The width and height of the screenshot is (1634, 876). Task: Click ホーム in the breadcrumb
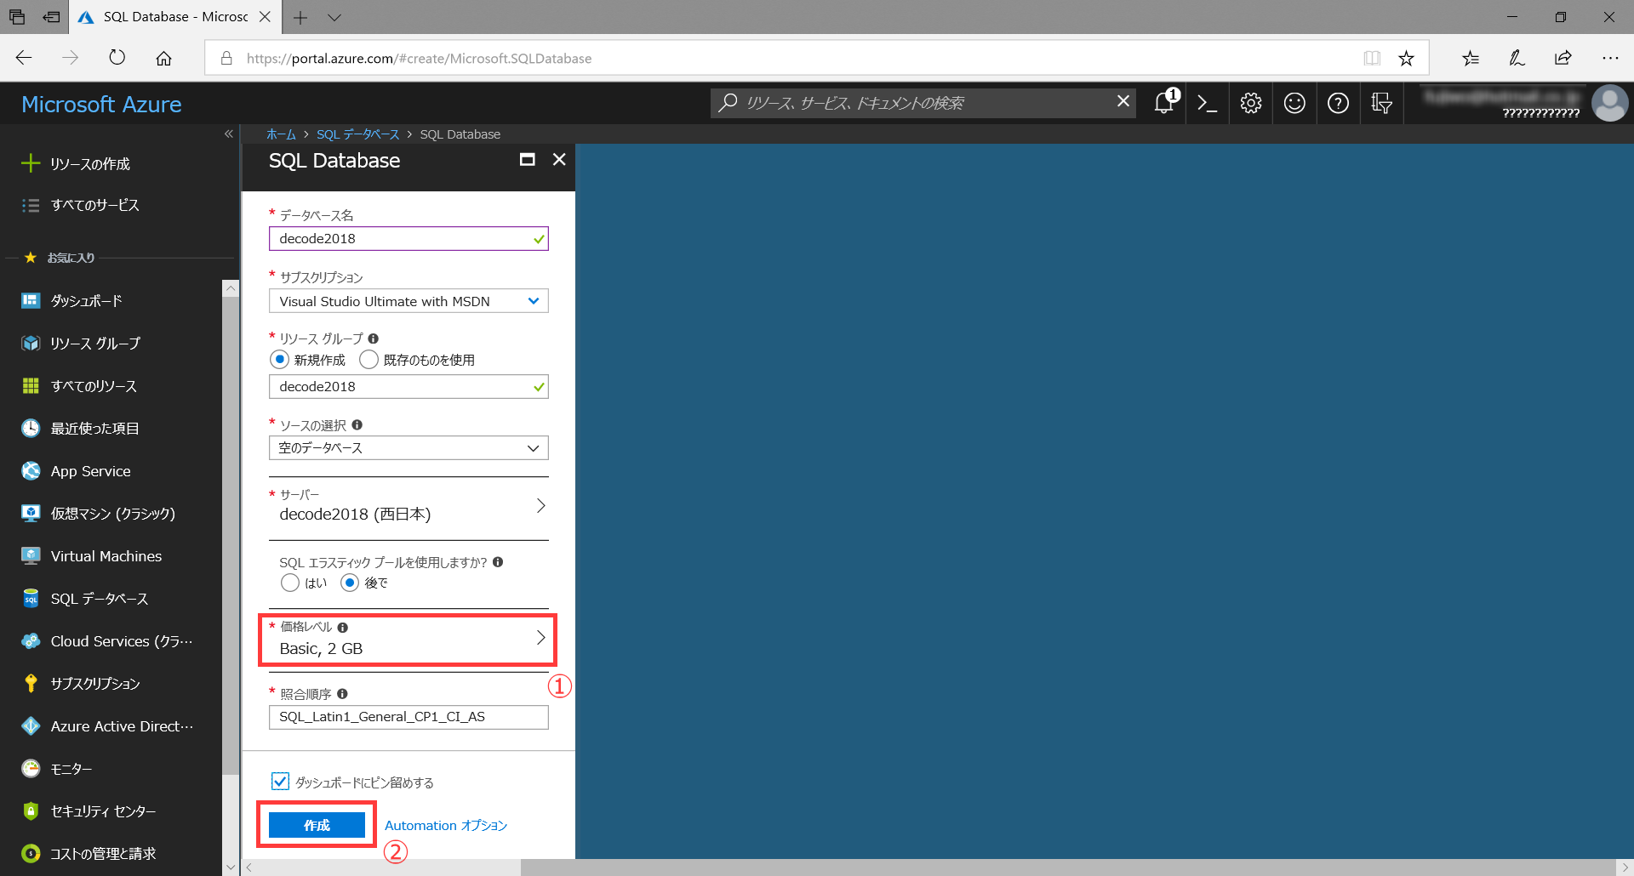281,134
